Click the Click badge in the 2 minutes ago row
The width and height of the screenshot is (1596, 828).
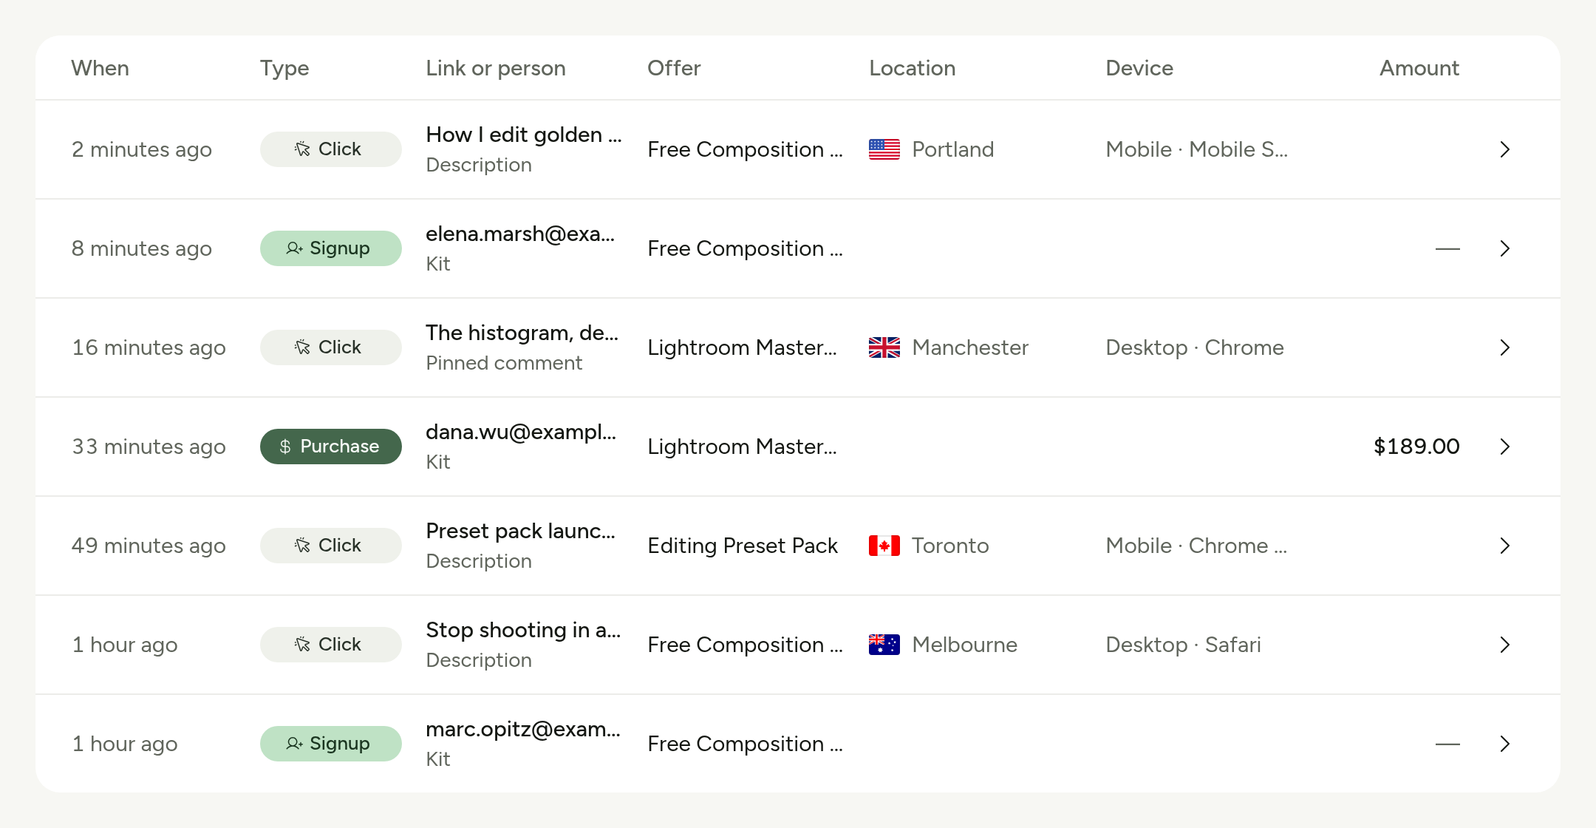coord(330,149)
